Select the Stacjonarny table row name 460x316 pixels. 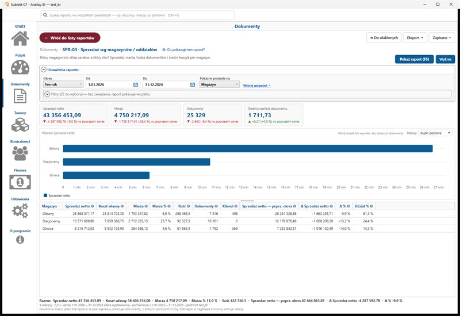51,221
